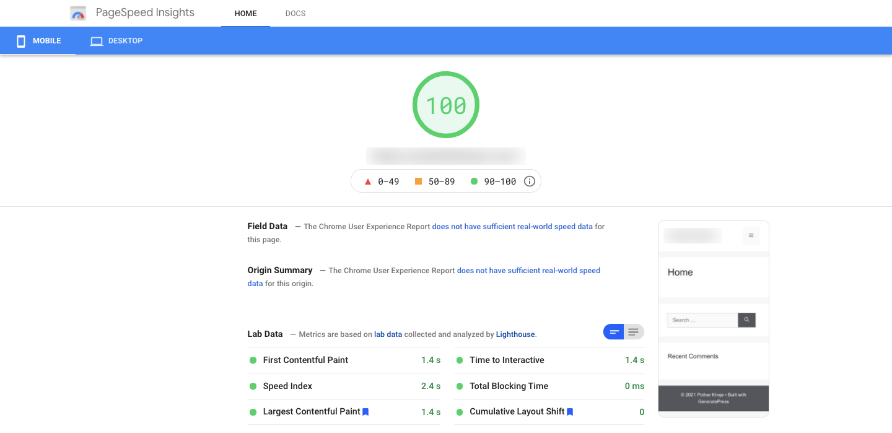Click the green circle 90–100 legend icon
The image size is (892, 433).
[474, 182]
